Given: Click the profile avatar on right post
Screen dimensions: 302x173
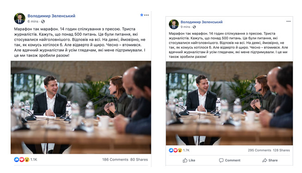Looking at the screenshot, I should tap(174, 24).
